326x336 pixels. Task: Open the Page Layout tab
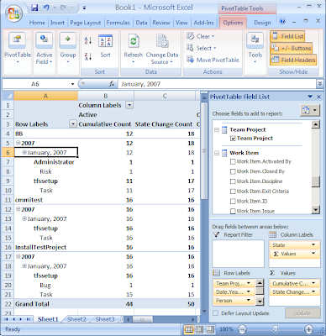coord(85,23)
